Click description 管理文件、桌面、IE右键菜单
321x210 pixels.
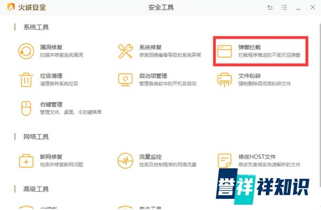(71, 112)
